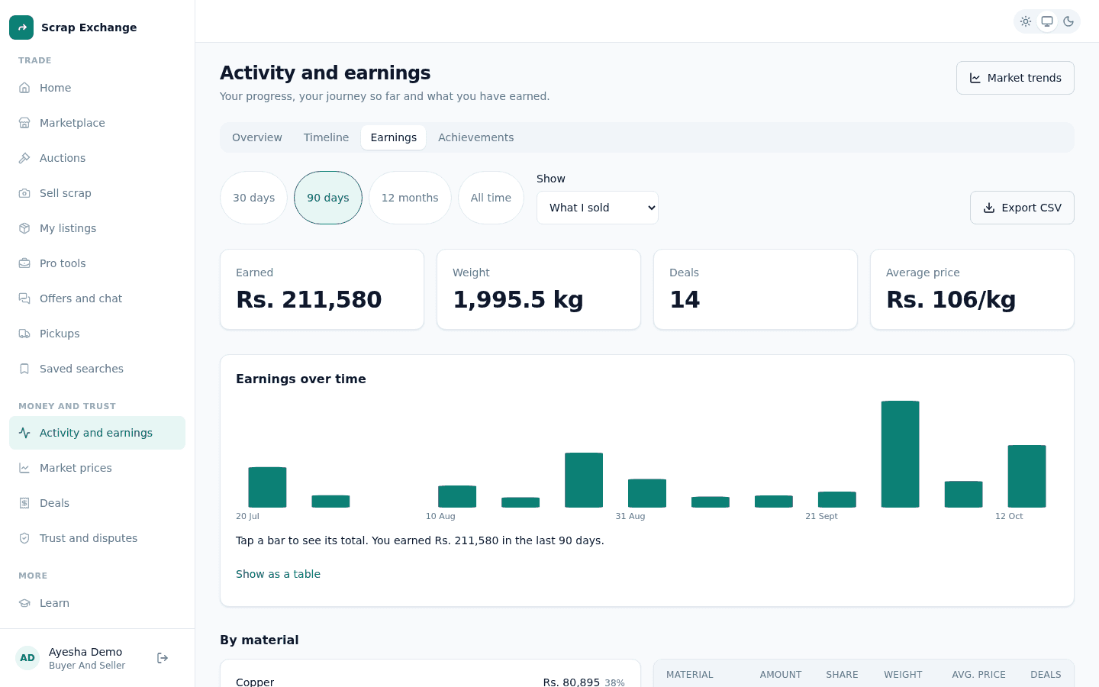This screenshot has width=1099, height=687.
Task: Click the earnings bar above 12 Oct
Action: pos(1027,476)
